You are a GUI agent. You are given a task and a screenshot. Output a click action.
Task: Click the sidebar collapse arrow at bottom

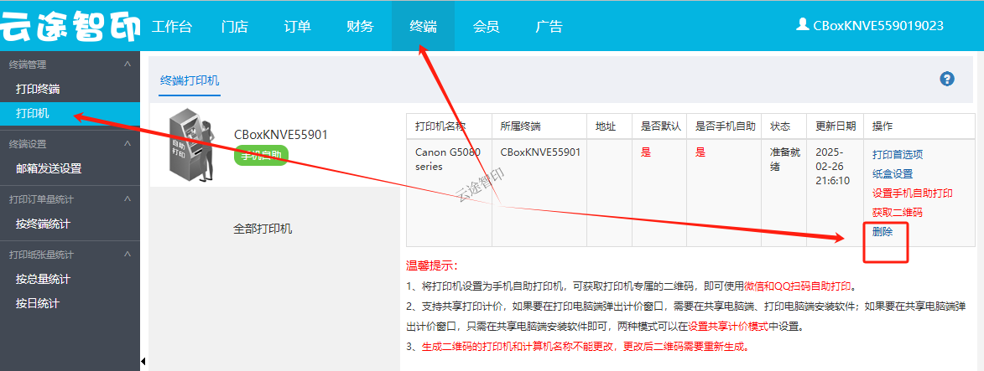(x=143, y=362)
